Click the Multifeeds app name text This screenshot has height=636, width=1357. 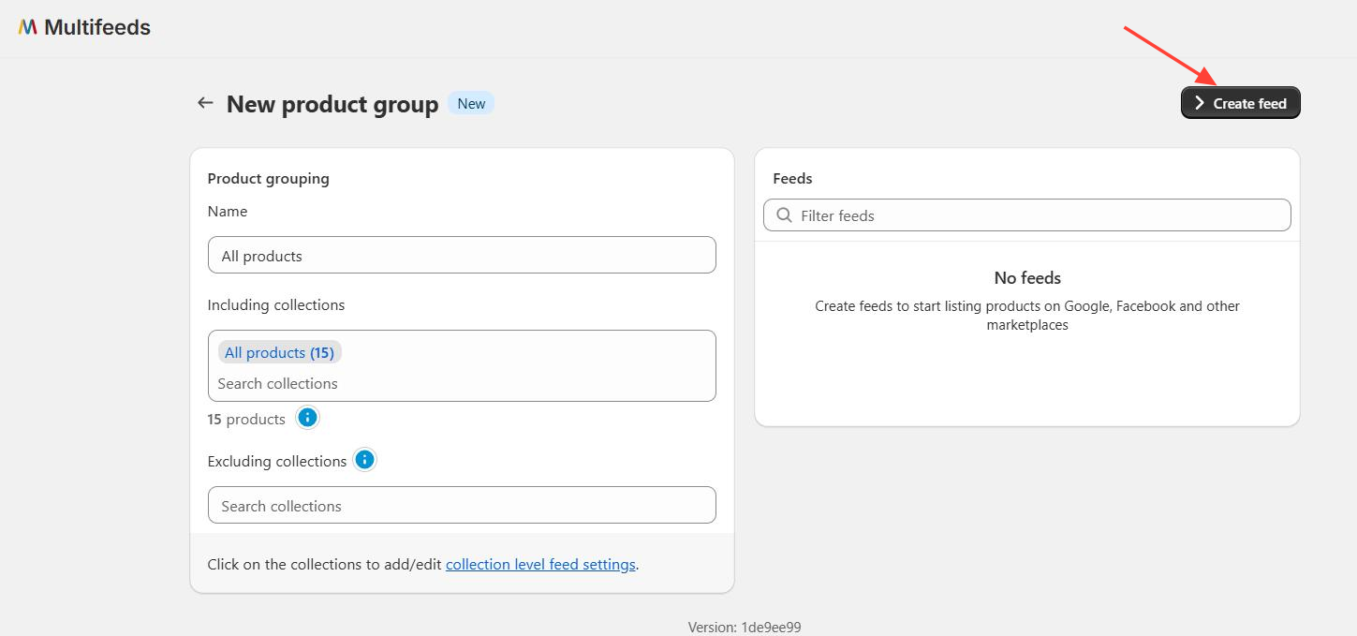(x=97, y=27)
